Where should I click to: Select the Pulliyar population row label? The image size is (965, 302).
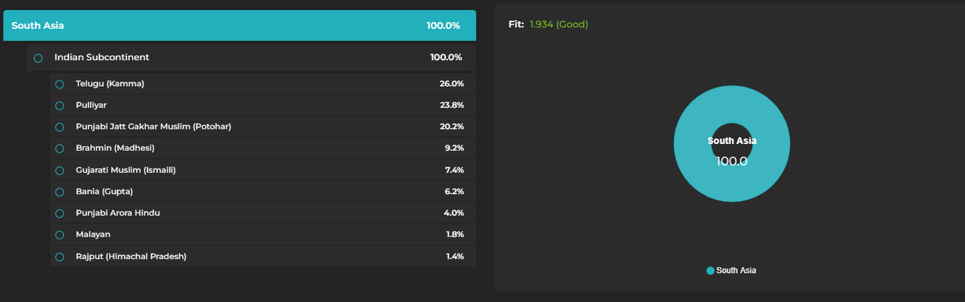click(x=91, y=105)
